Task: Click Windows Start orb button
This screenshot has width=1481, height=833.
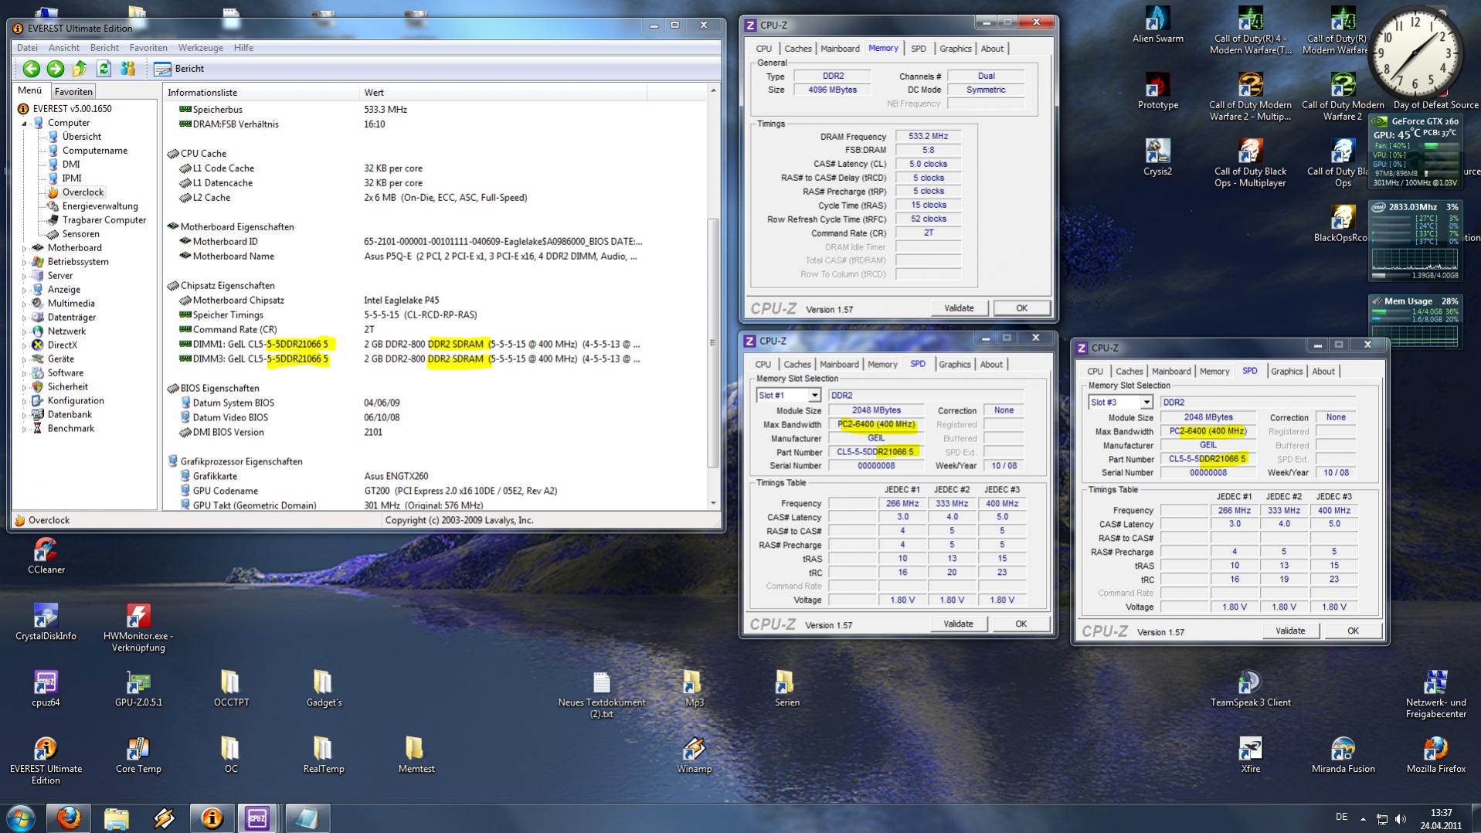Action: coord(21,818)
